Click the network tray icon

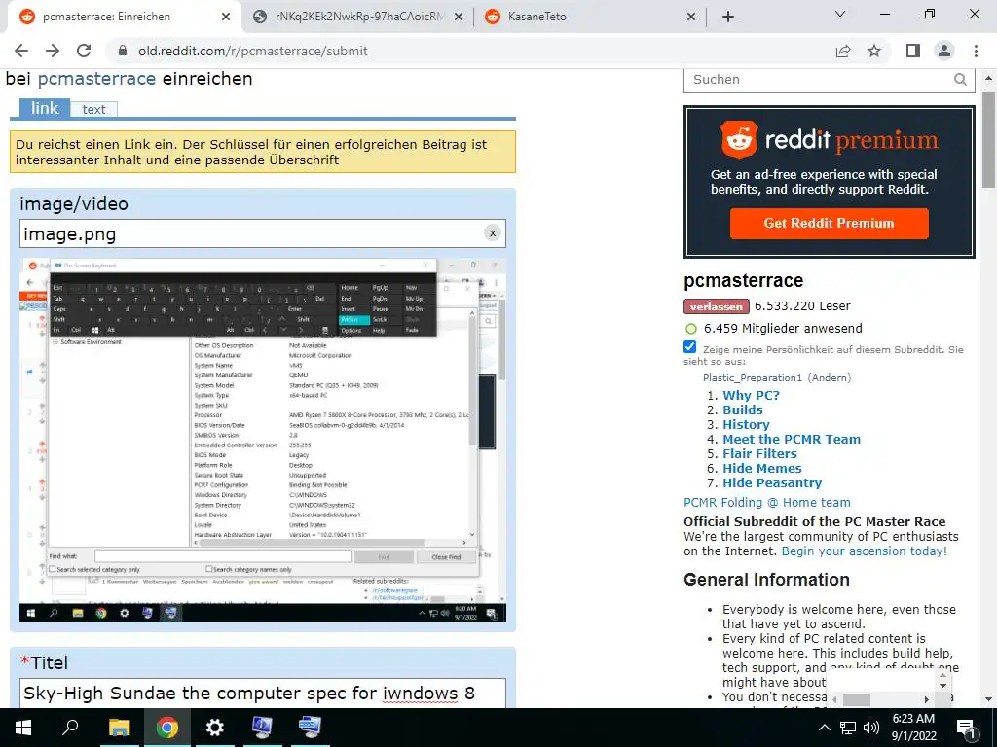(x=848, y=728)
